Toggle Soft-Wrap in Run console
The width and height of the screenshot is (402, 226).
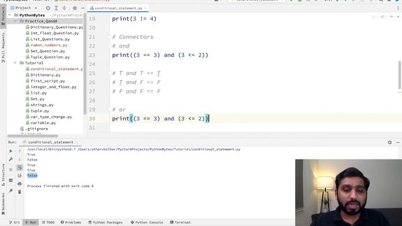pos(19,168)
